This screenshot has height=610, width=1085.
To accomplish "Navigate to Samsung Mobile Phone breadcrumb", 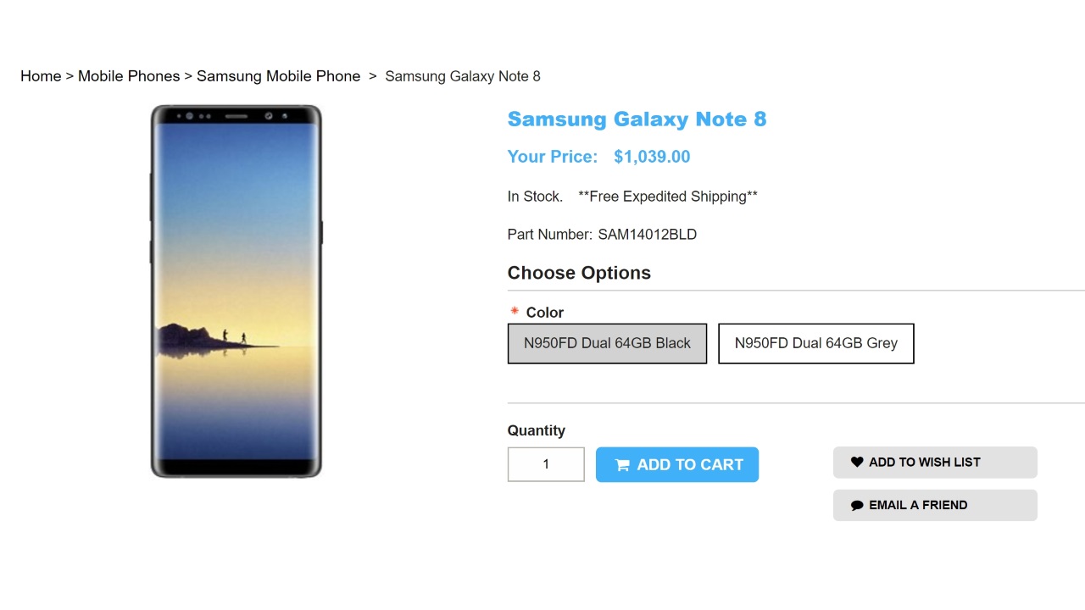I will click(x=278, y=76).
